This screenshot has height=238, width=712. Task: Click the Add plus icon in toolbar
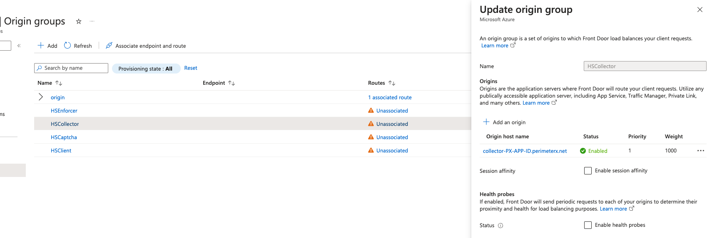coord(41,46)
